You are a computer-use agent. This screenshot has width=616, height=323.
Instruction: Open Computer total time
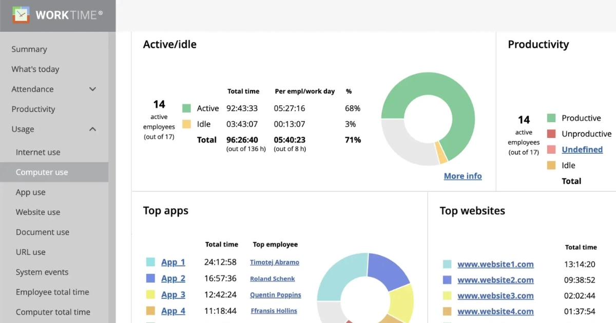[53, 312]
